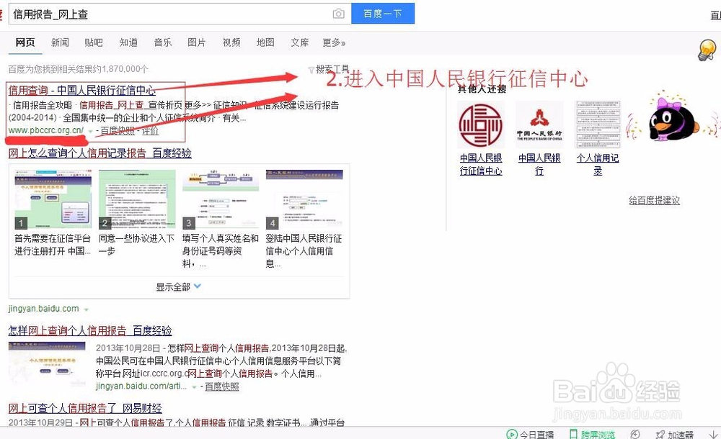The height and width of the screenshot is (439, 721).
Task: Click 给百度提建议 feedback link
Action: pyautogui.click(x=655, y=200)
